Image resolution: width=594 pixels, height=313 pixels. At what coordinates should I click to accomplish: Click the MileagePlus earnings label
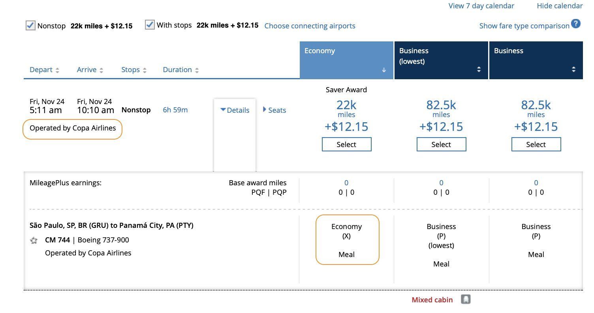(66, 183)
